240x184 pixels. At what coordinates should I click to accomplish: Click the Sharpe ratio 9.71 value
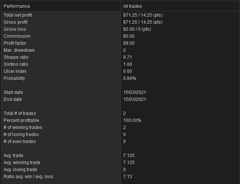pos(128,57)
